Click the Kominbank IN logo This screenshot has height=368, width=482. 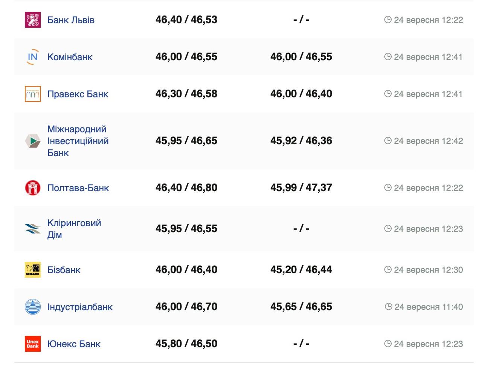[33, 57]
